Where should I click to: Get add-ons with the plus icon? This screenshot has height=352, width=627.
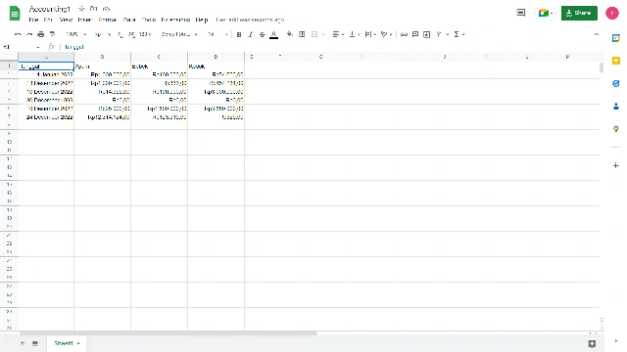[x=616, y=165]
